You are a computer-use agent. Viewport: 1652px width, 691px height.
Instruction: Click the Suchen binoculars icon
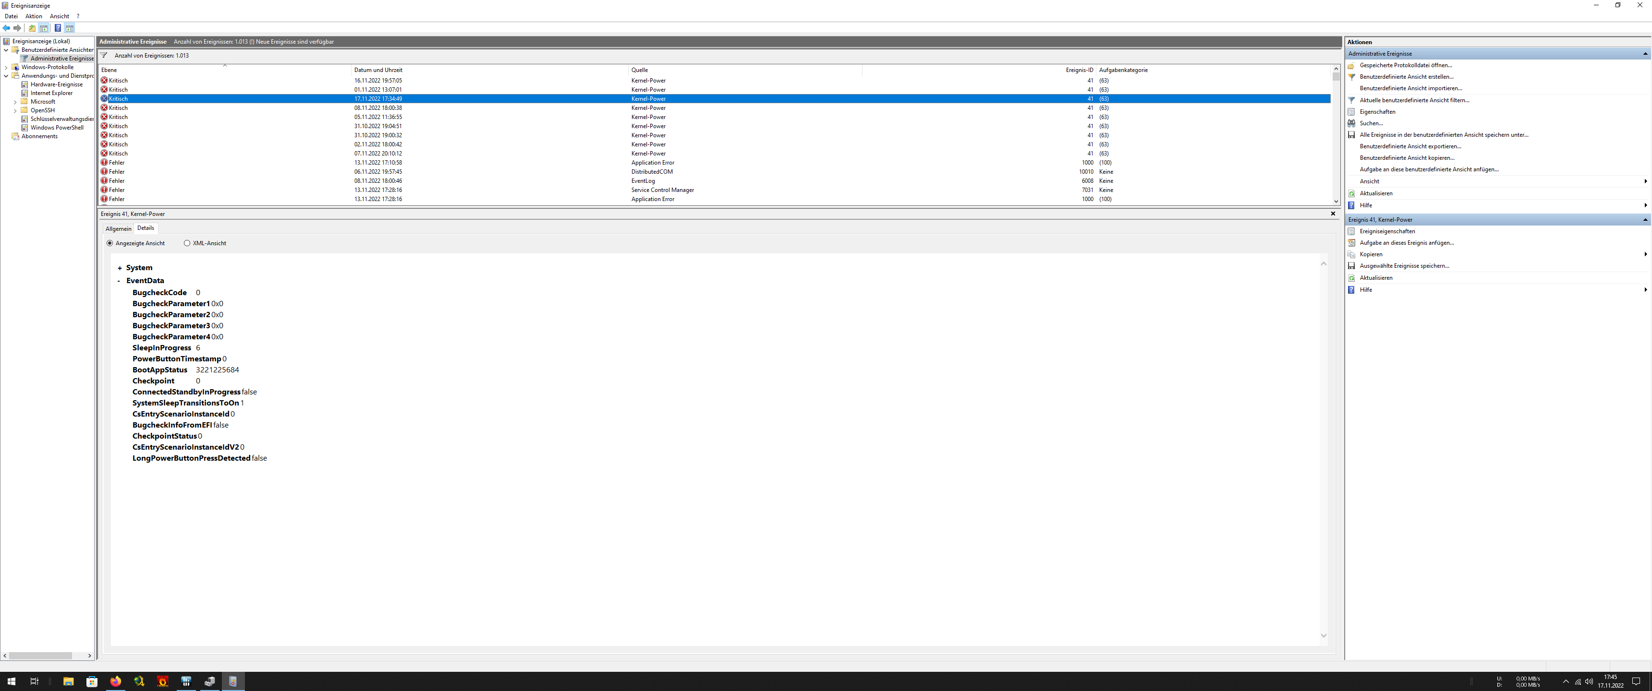(1351, 124)
